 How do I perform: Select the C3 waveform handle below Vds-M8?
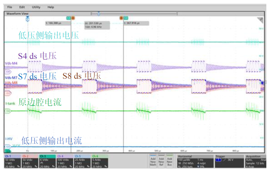(8, 92)
